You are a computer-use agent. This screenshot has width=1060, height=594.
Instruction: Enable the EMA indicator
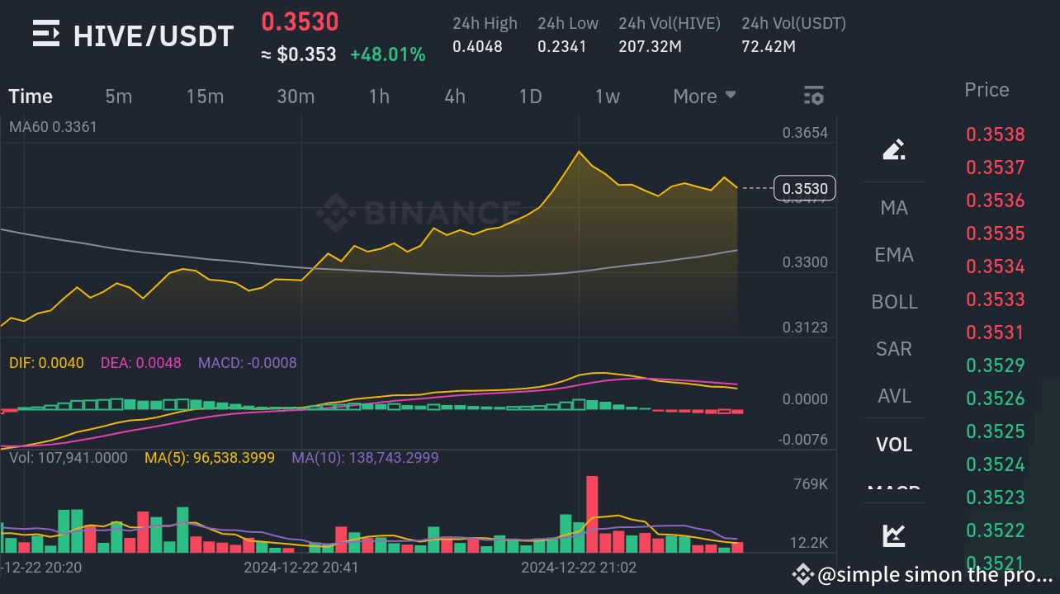tap(894, 255)
